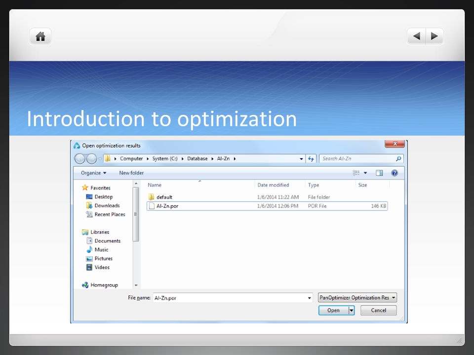The width and height of the screenshot is (474, 355).
Task: Click the Cancel button
Action: [379, 310]
